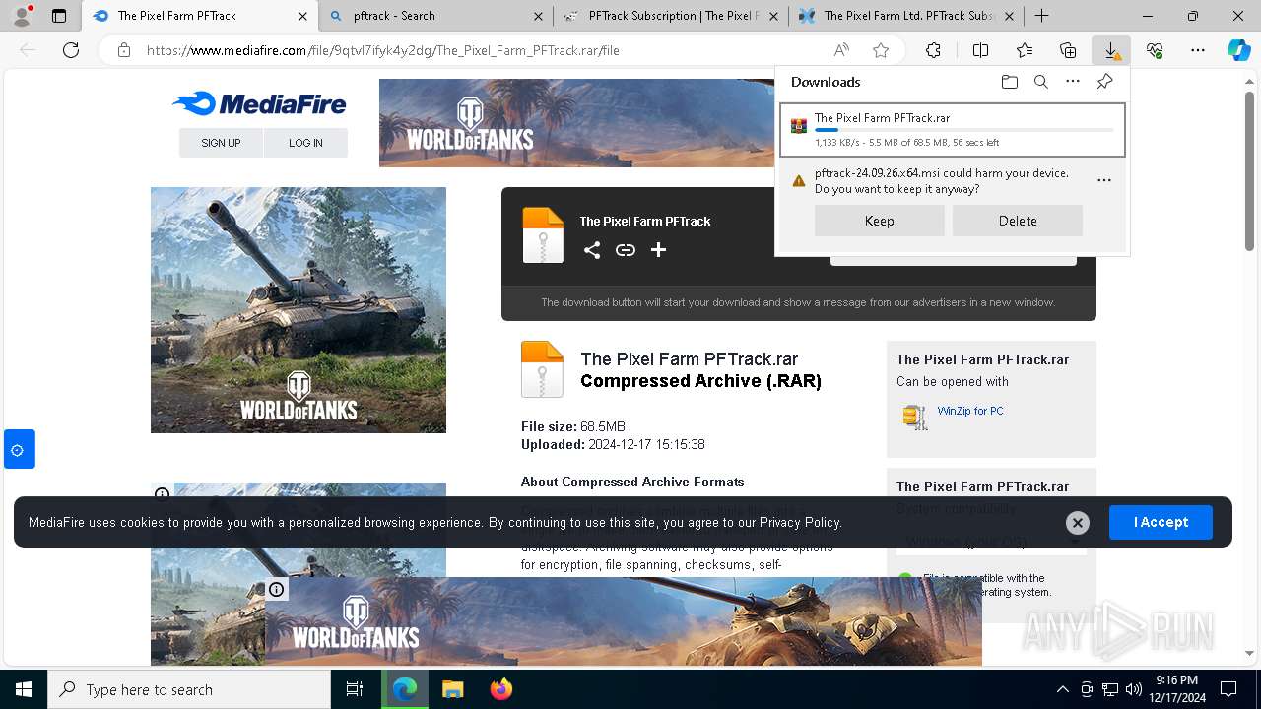Open the tab actions menu icon
Screen dimensions: 1261x709
pyautogui.click(x=59, y=16)
